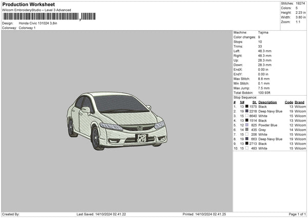Click the design barcode at the top
This screenshot has width=308, height=218.
coord(41,16)
